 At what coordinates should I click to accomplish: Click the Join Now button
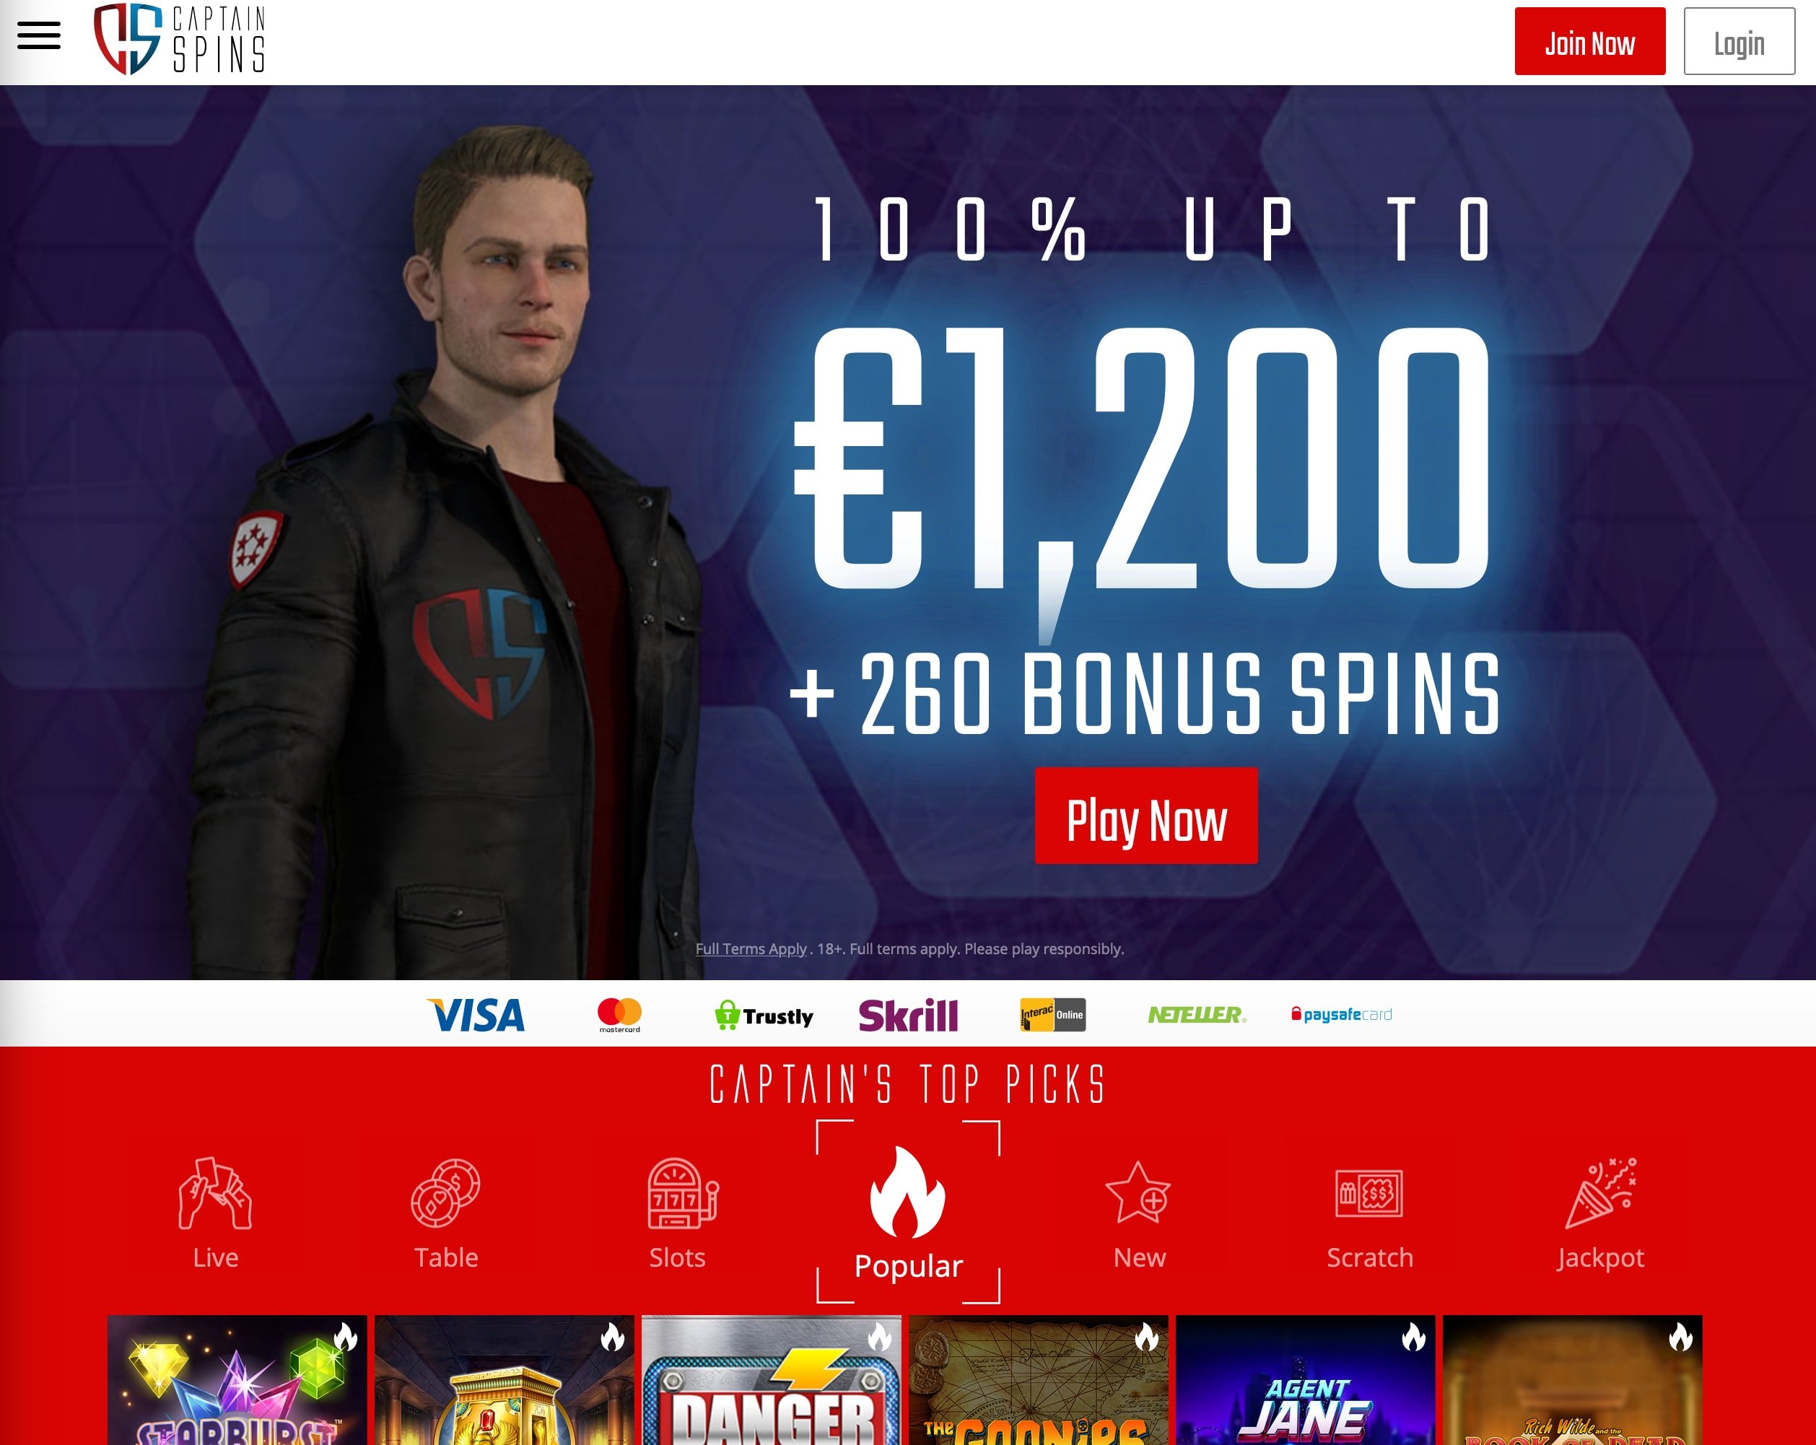pos(1589,41)
